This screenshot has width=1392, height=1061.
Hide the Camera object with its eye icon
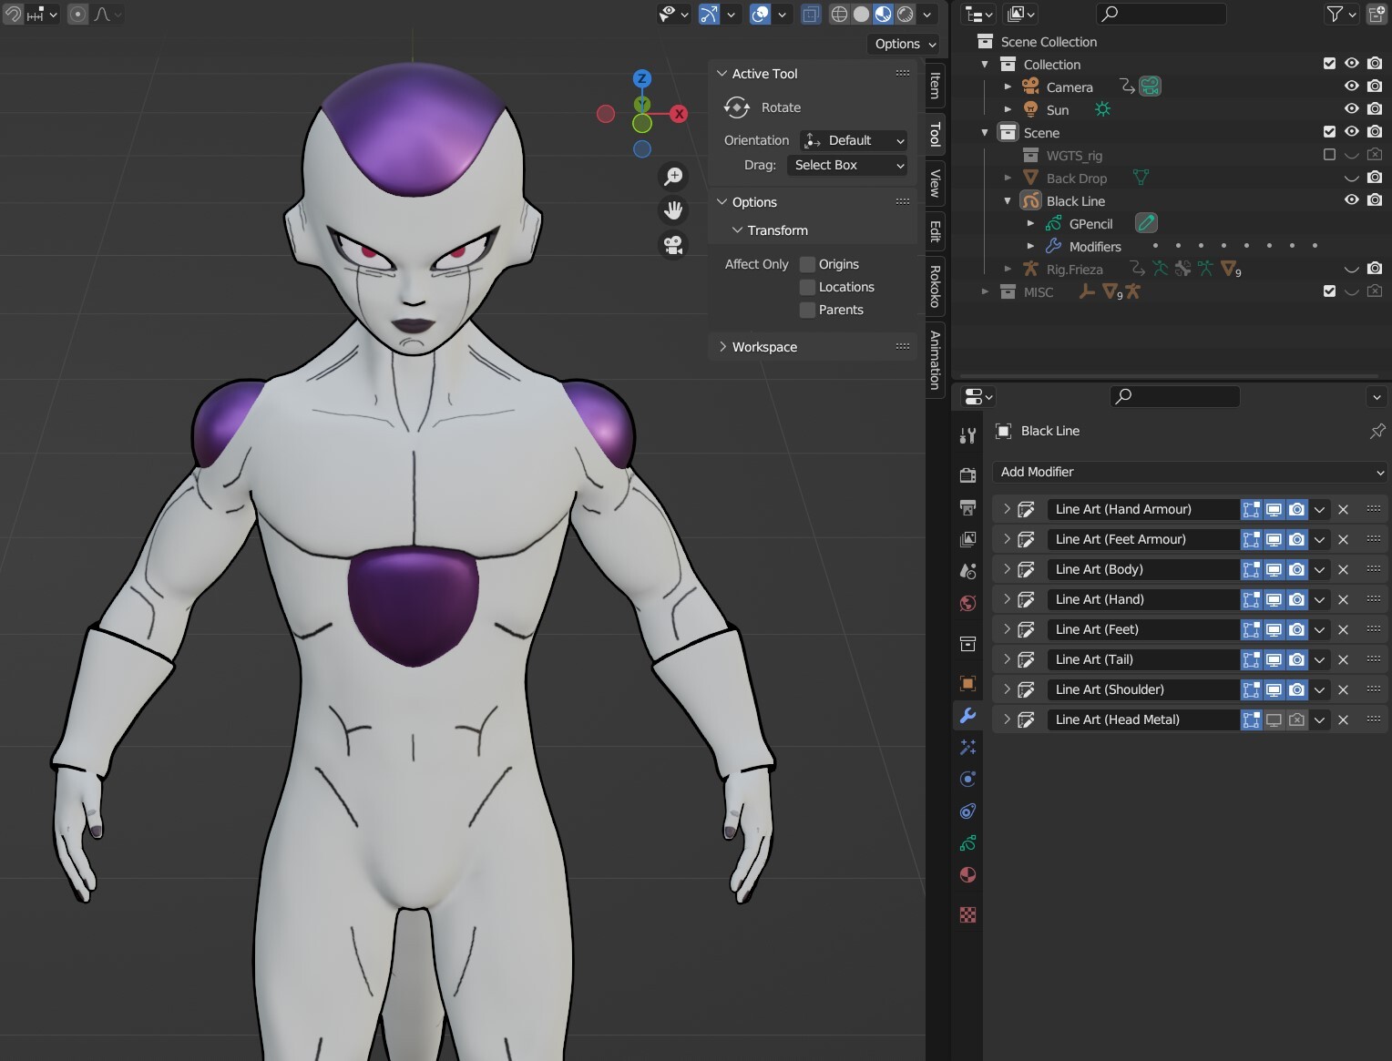(1352, 86)
